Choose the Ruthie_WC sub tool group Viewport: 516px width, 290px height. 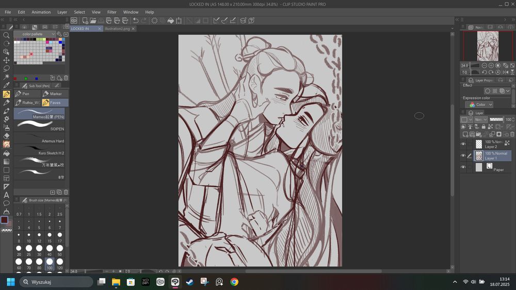pyautogui.click(x=28, y=103)
